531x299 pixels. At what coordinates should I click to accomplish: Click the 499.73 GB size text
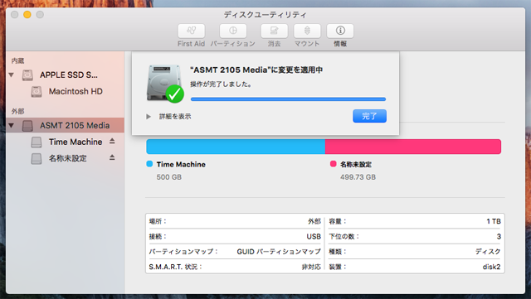click(358, 177)
